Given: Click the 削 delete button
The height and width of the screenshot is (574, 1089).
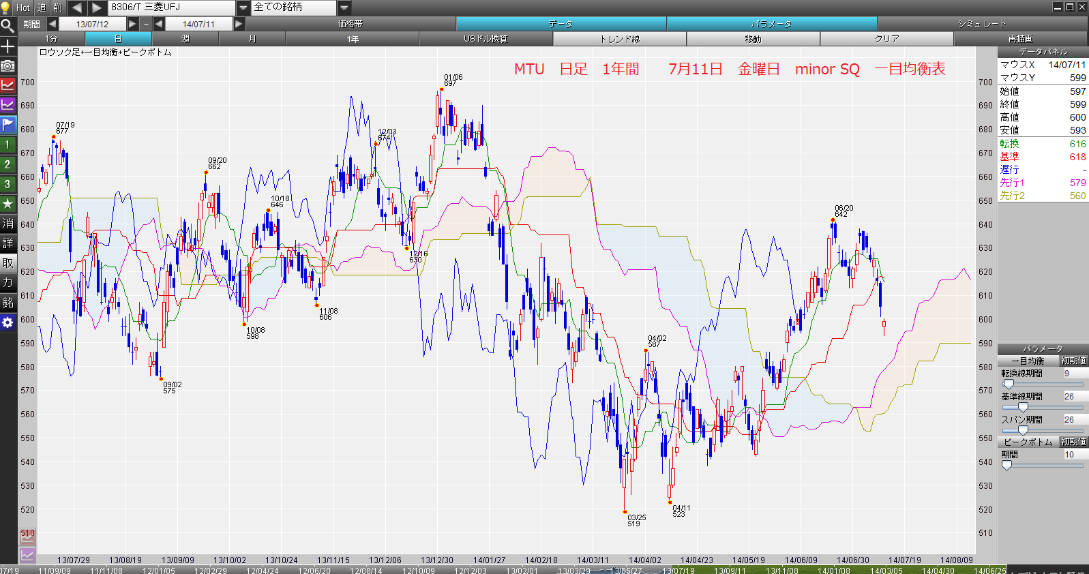Looking at the screenshot, I should pyautogui.click(x=58, y=7).
